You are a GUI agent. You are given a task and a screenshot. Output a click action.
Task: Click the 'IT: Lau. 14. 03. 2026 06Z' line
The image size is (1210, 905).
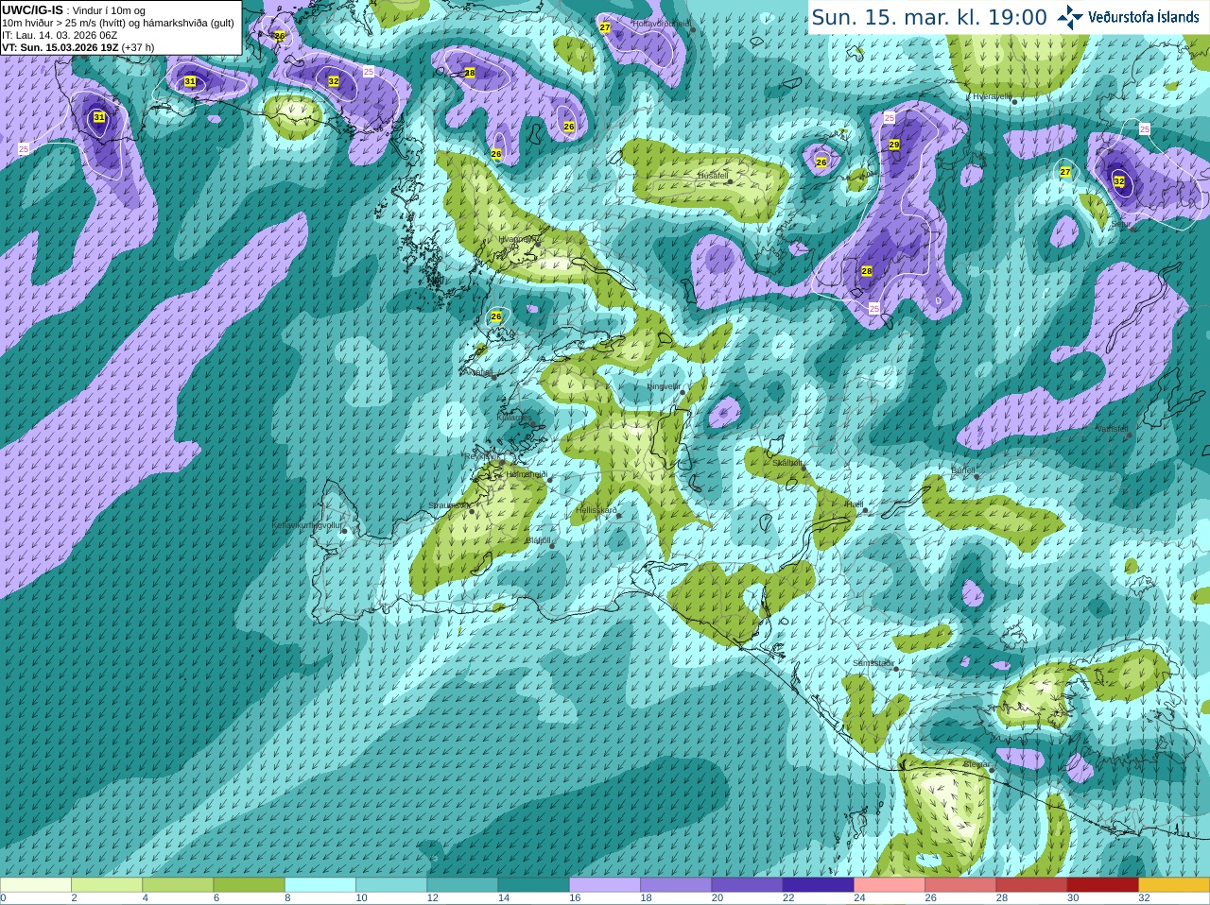tap(60, 35)
